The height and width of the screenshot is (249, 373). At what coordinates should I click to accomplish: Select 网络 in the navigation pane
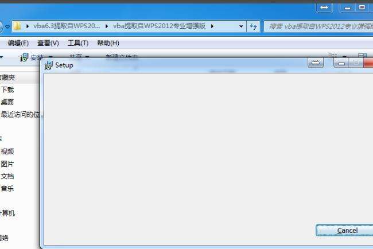(x=4, y=238)
